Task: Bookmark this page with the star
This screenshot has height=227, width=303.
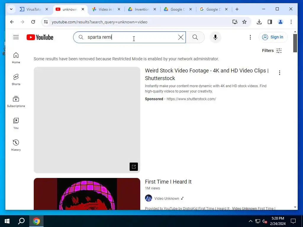Action: coord(244,22)
